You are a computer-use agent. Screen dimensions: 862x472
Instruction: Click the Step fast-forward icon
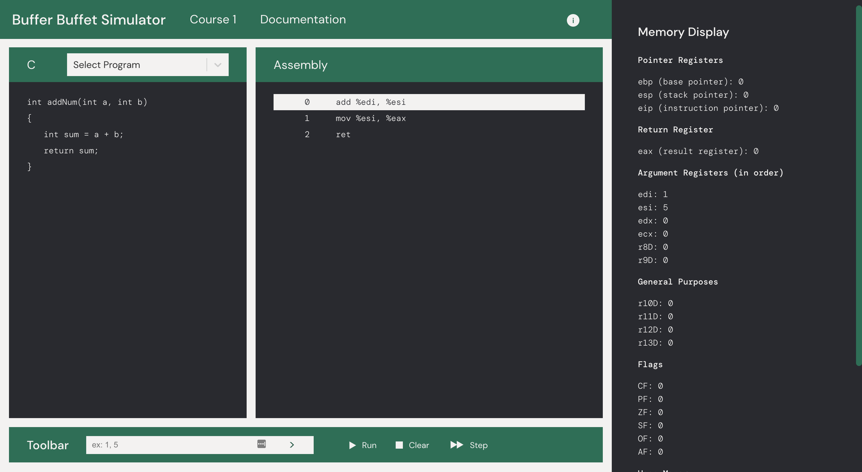(456, 445)
